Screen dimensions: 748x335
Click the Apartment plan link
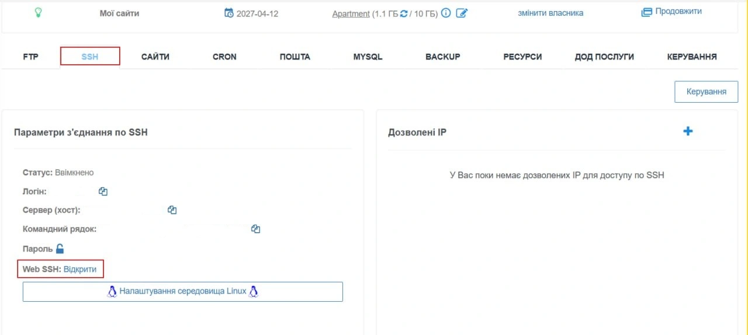point(351,13)
